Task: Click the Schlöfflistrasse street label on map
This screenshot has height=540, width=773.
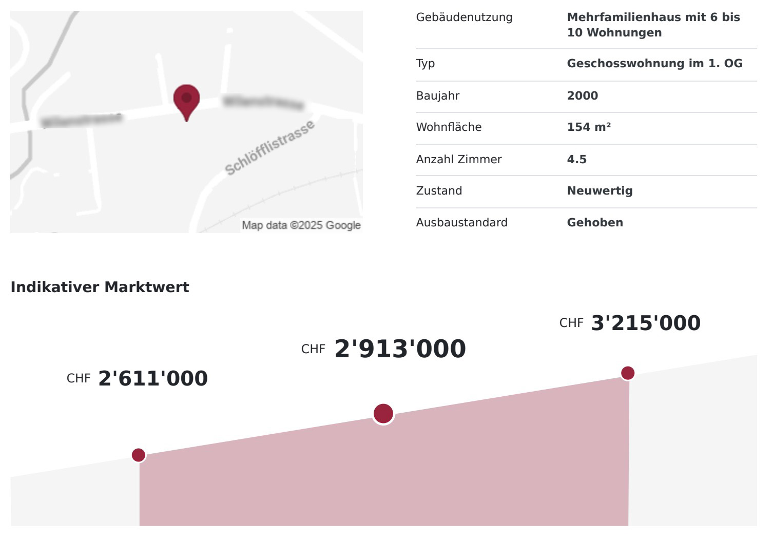Action: click(x=269, y=148)
